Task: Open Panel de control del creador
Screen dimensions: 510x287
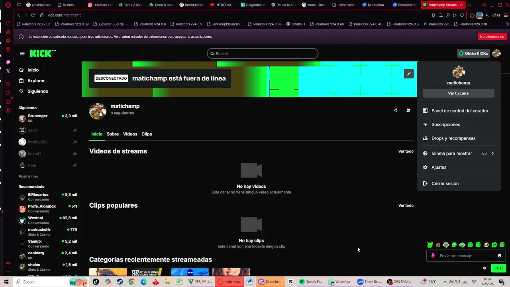Action: tap(459, 111)
